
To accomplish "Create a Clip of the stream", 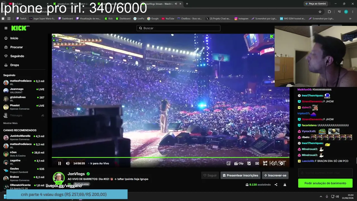I will (239, 163).
